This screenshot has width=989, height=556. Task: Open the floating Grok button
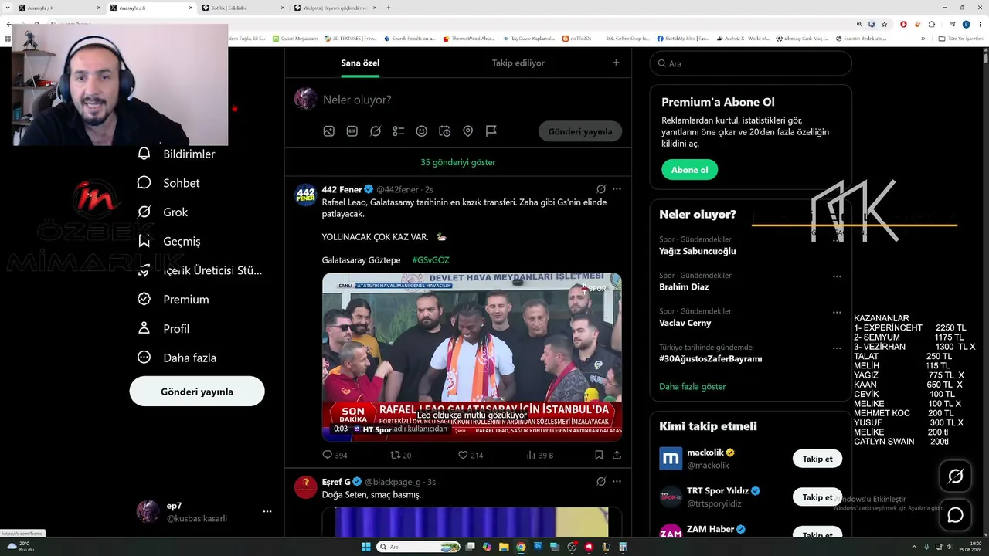pos(955,476)
